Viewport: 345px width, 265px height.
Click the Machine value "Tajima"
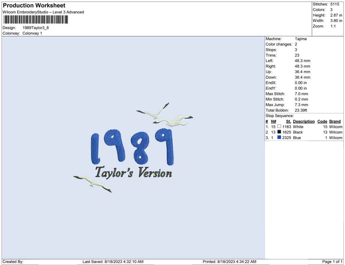click(300, 39)
